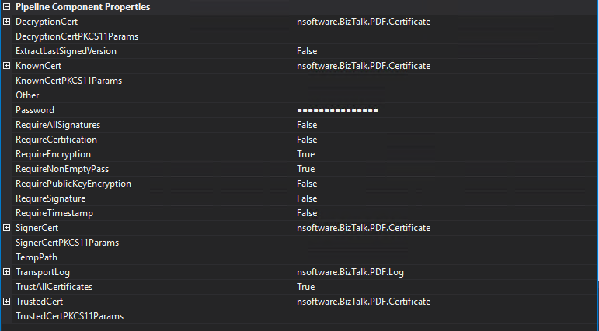The height and width of the screenshot is (331, 599).
Task: Select the Other property name
Action: pos(27,95)
